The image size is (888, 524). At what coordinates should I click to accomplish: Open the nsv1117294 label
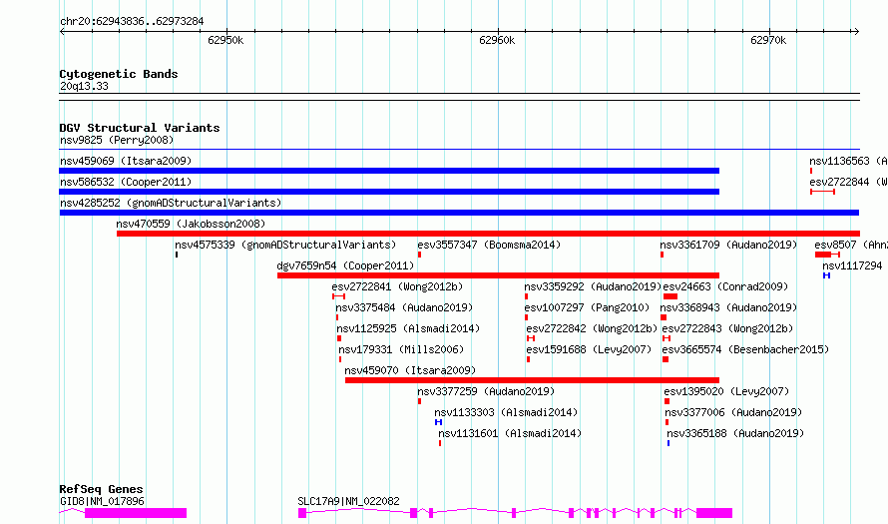pos(852,265)
